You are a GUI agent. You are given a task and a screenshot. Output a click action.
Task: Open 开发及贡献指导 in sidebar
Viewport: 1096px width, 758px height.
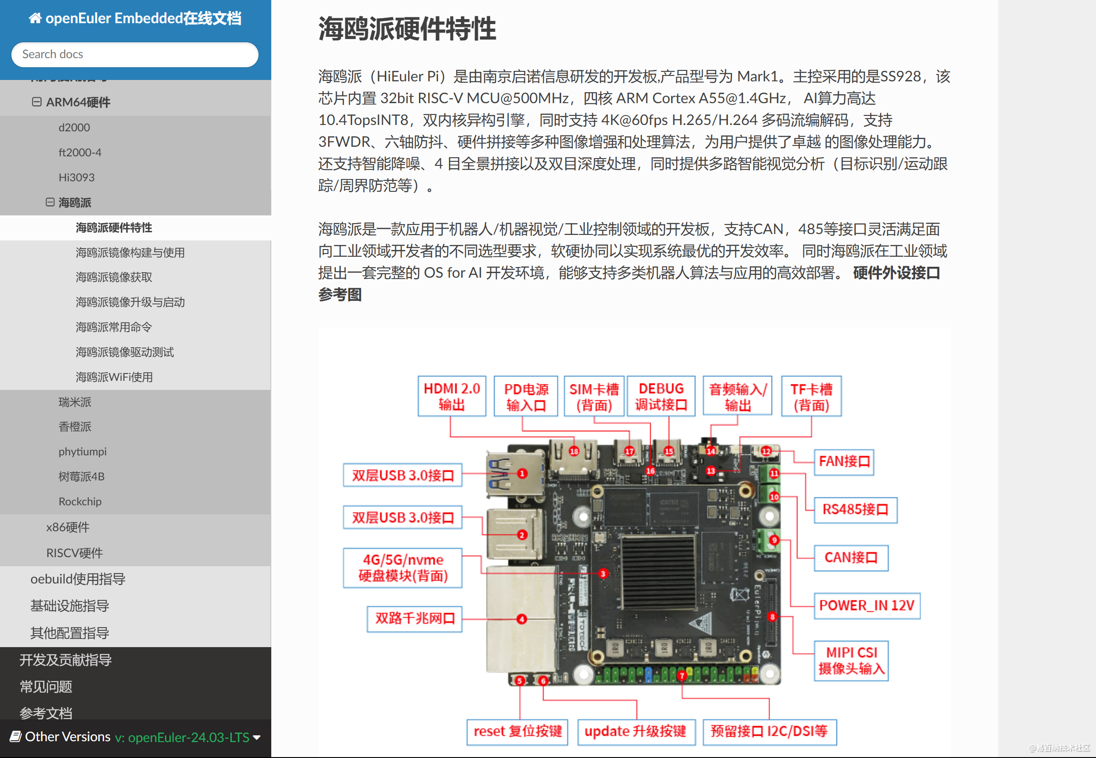(65, 660)
